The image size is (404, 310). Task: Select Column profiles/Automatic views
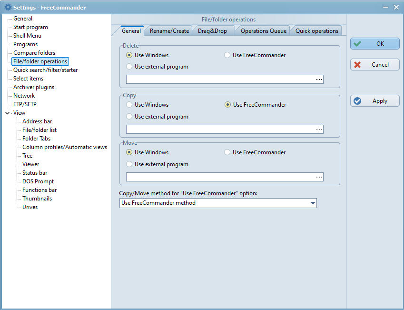click(x=65, y=147)
